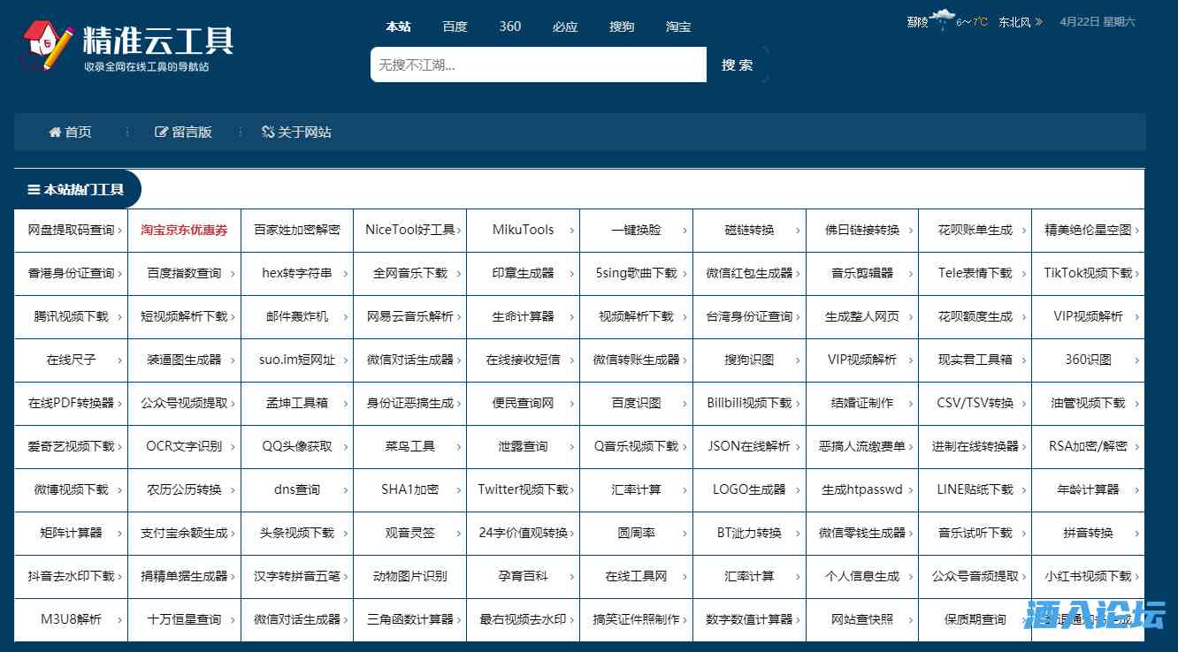Open the 淘宝京东优惠券 link

point(184,230)
